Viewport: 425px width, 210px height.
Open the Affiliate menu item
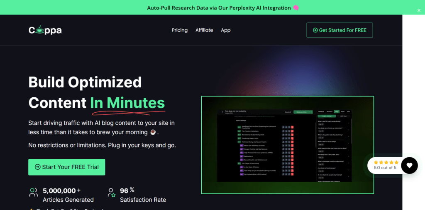click(204, 30)
